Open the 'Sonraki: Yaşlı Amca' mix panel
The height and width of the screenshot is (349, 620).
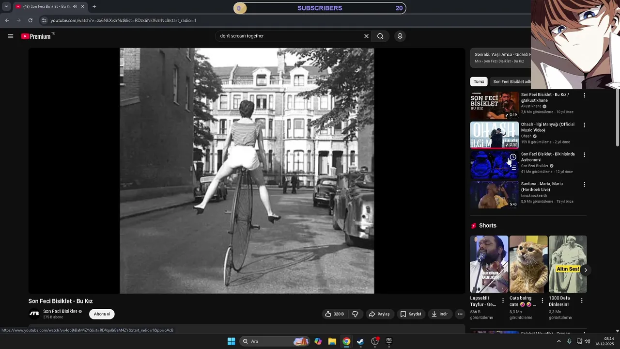click(x=501, y=58)
